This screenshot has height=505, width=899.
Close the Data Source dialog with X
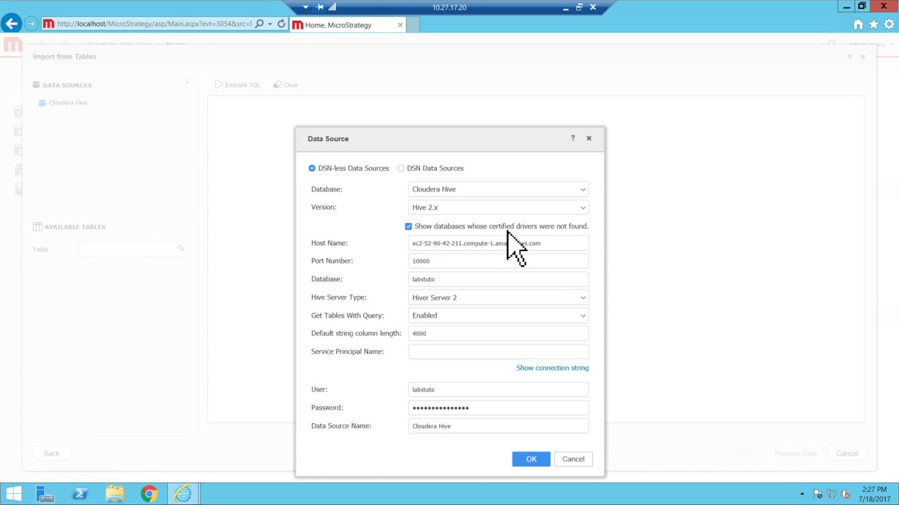[x=589, y=138]
